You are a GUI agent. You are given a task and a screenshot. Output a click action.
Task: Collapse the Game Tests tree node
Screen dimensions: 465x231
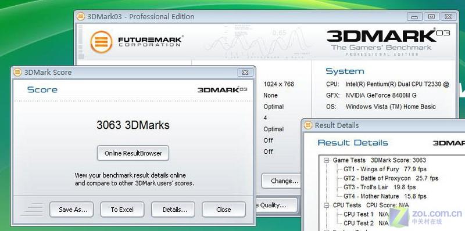[327, 160]
